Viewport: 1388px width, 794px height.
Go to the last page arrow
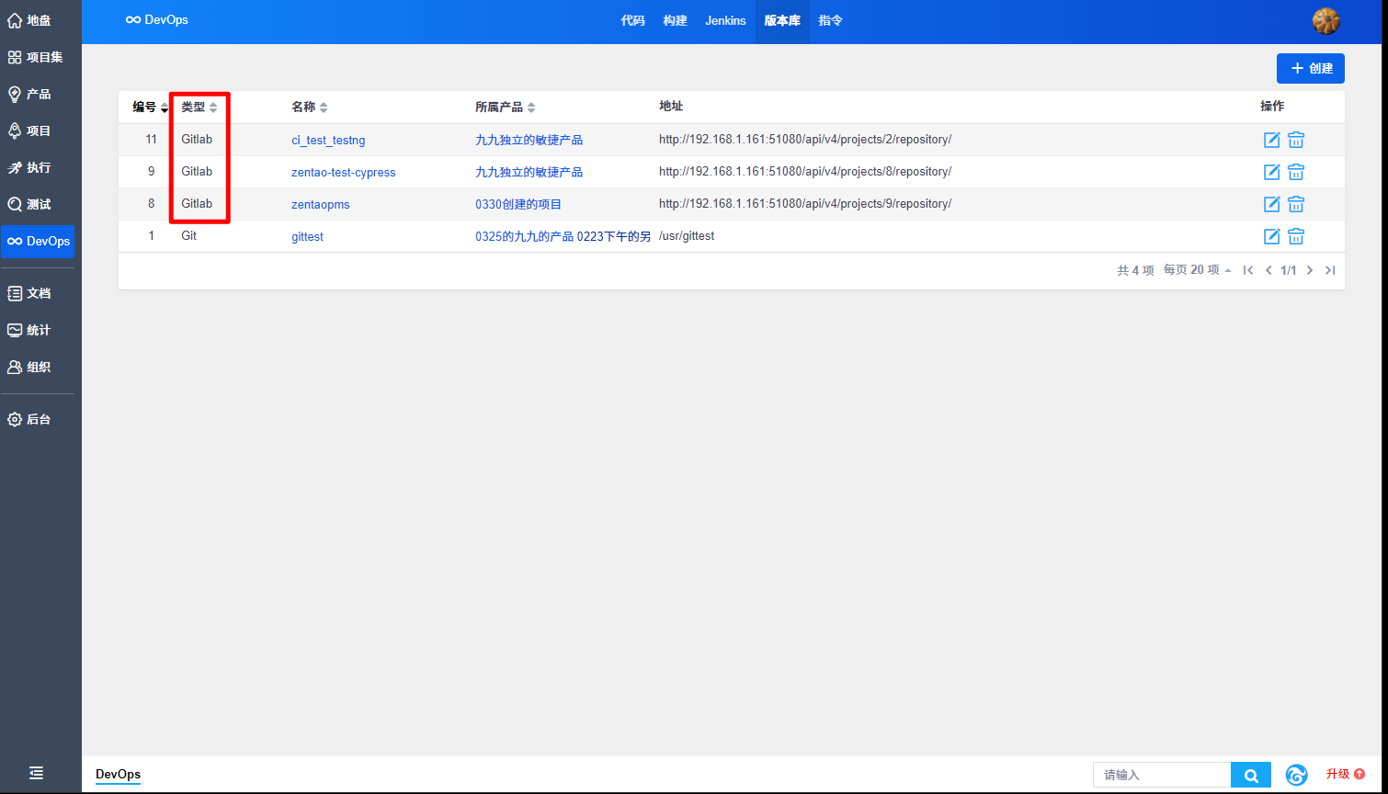[x=1329, y=270]
